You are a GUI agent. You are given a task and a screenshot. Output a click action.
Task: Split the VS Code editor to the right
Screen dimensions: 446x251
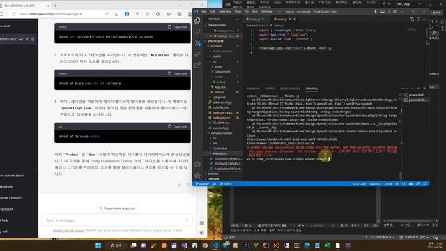tap(418, 19)
